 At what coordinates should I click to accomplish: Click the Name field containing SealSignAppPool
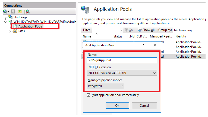[x=122, y=60]
